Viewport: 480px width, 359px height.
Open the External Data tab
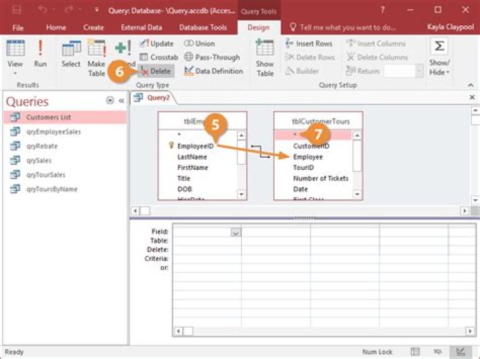[x=141, y=27]
